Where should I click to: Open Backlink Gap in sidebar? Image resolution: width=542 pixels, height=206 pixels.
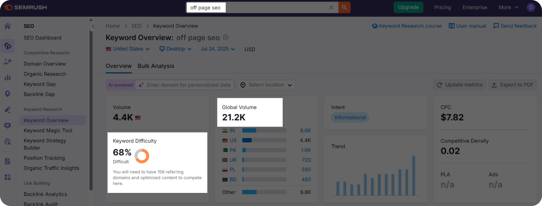[39, 95]
